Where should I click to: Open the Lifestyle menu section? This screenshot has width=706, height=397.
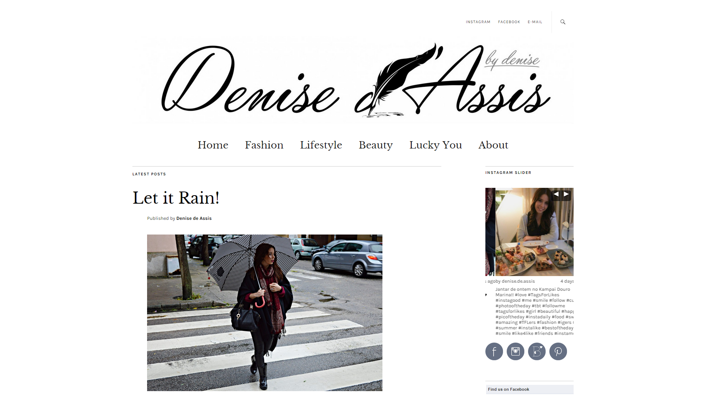pos(321,145)
